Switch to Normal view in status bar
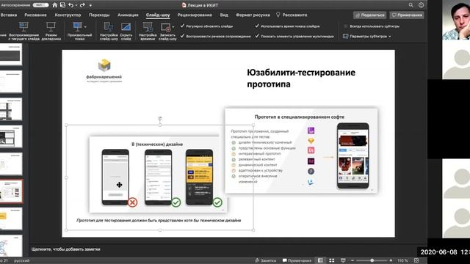 tap(320, 260)
